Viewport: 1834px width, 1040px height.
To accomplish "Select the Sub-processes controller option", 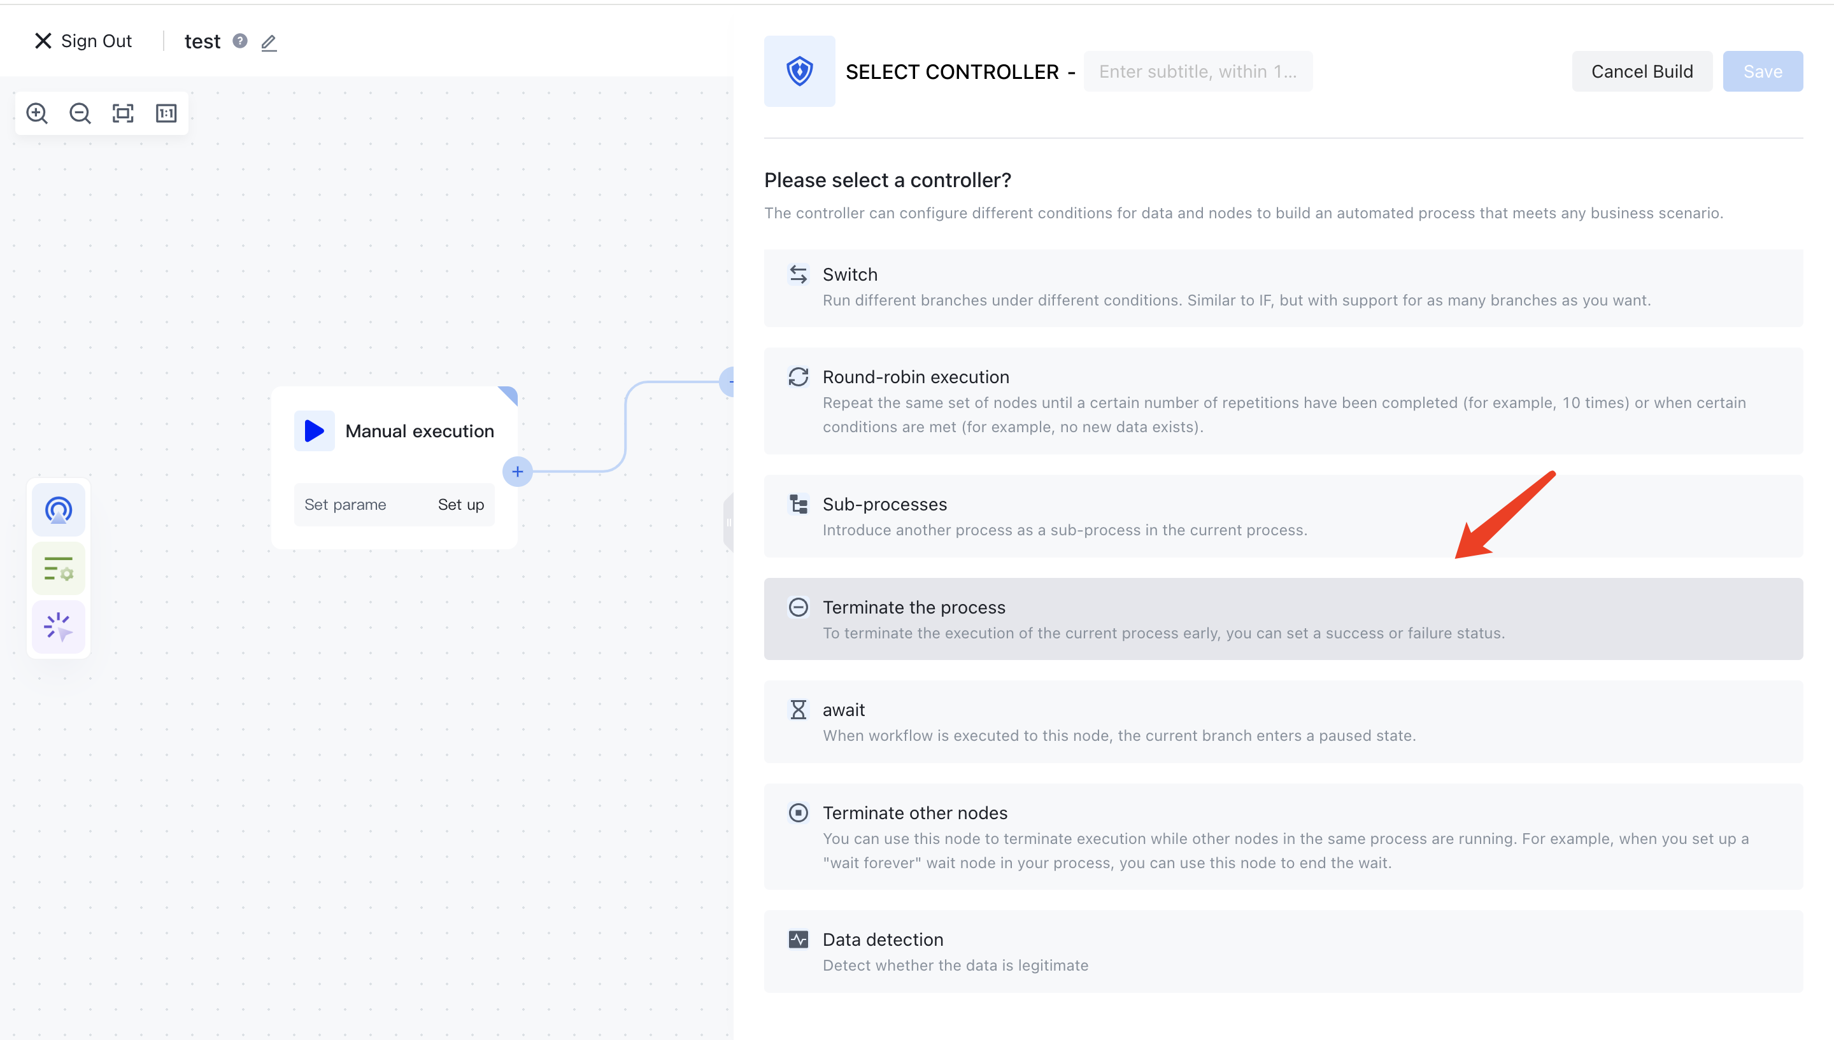I will point(1283,516).
